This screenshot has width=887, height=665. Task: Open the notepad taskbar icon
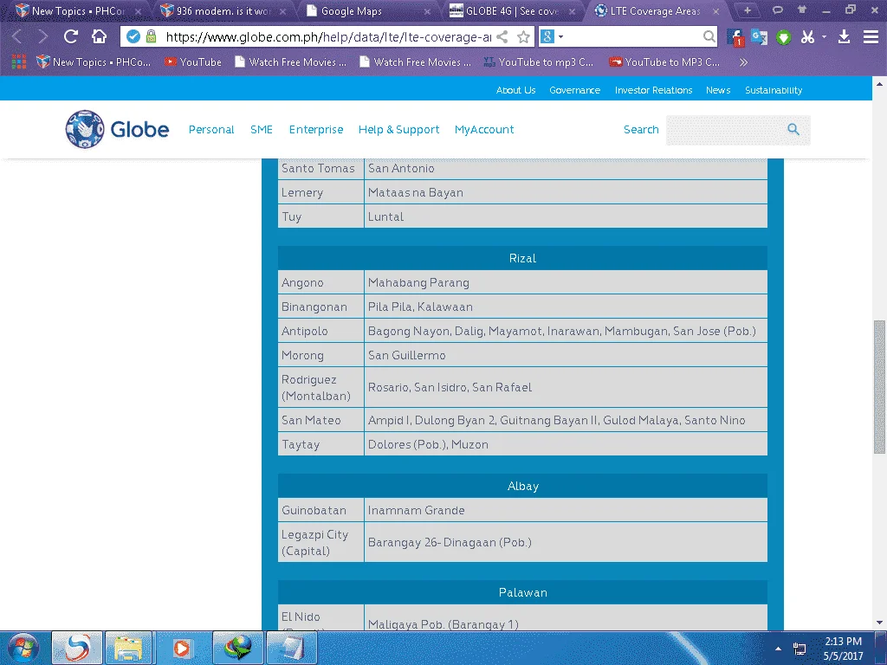pos(291,648)
